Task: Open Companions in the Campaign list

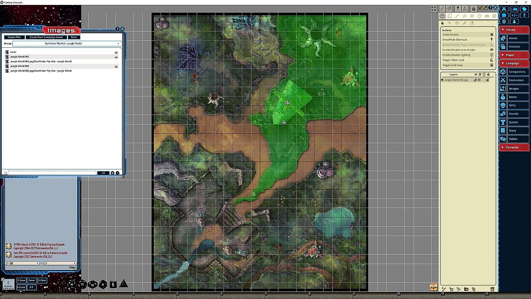Action: (514, 71)
